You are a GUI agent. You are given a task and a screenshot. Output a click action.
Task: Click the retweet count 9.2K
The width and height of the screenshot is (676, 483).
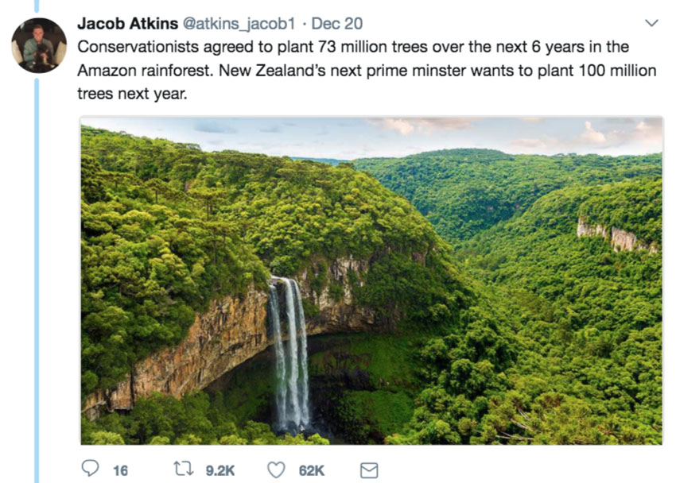pyautogui.click(x=220, y=471)
